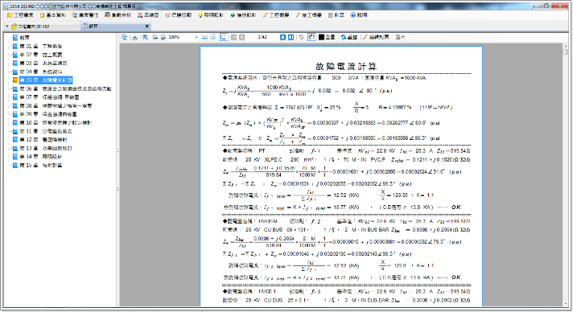This screenshot has height=312, width=573.
Task: Select the 第 01 章 tree item
Action: (41, 46)
